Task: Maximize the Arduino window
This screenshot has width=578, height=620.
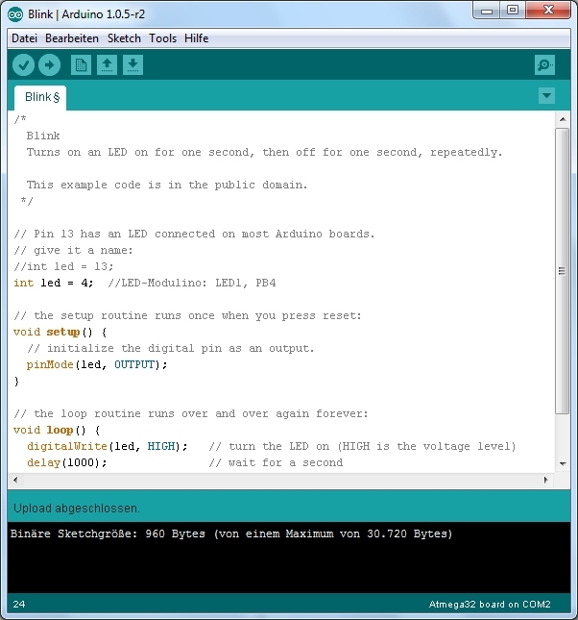Action: coord(513,11)
